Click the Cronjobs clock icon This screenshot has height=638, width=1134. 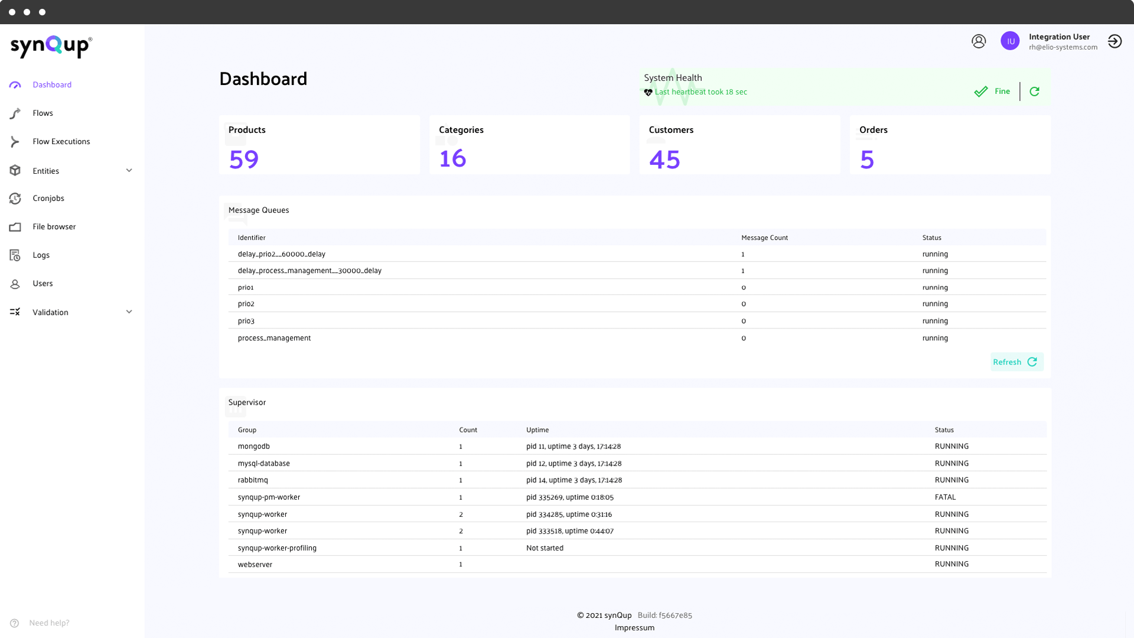click(15, 198)
